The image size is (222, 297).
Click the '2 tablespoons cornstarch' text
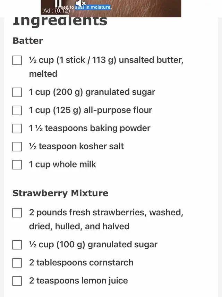point(81,263)
